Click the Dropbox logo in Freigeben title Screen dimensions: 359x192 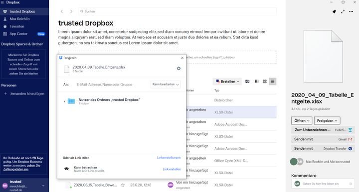(61, 58)
